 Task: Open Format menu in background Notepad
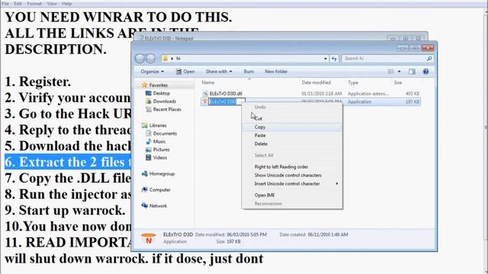tap(34, 4)
